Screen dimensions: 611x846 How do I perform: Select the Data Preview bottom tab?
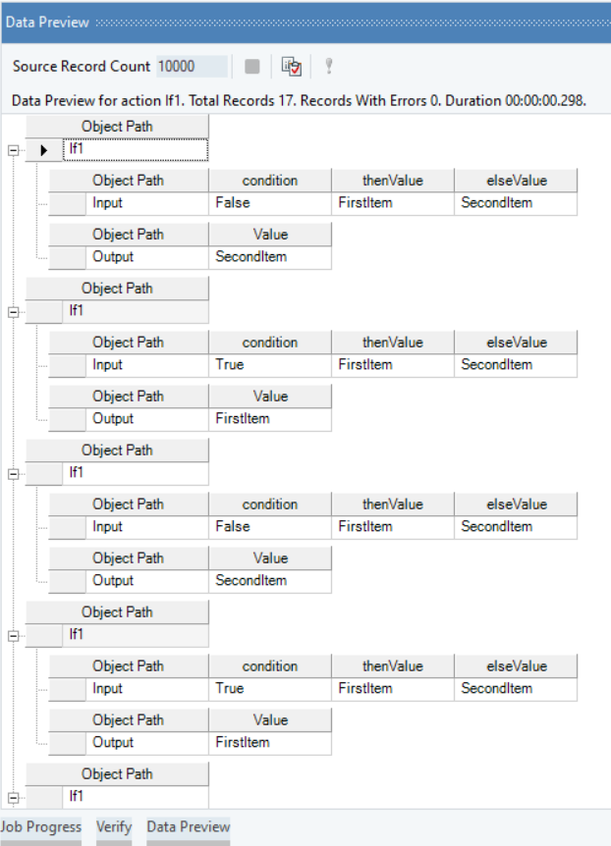188,826
